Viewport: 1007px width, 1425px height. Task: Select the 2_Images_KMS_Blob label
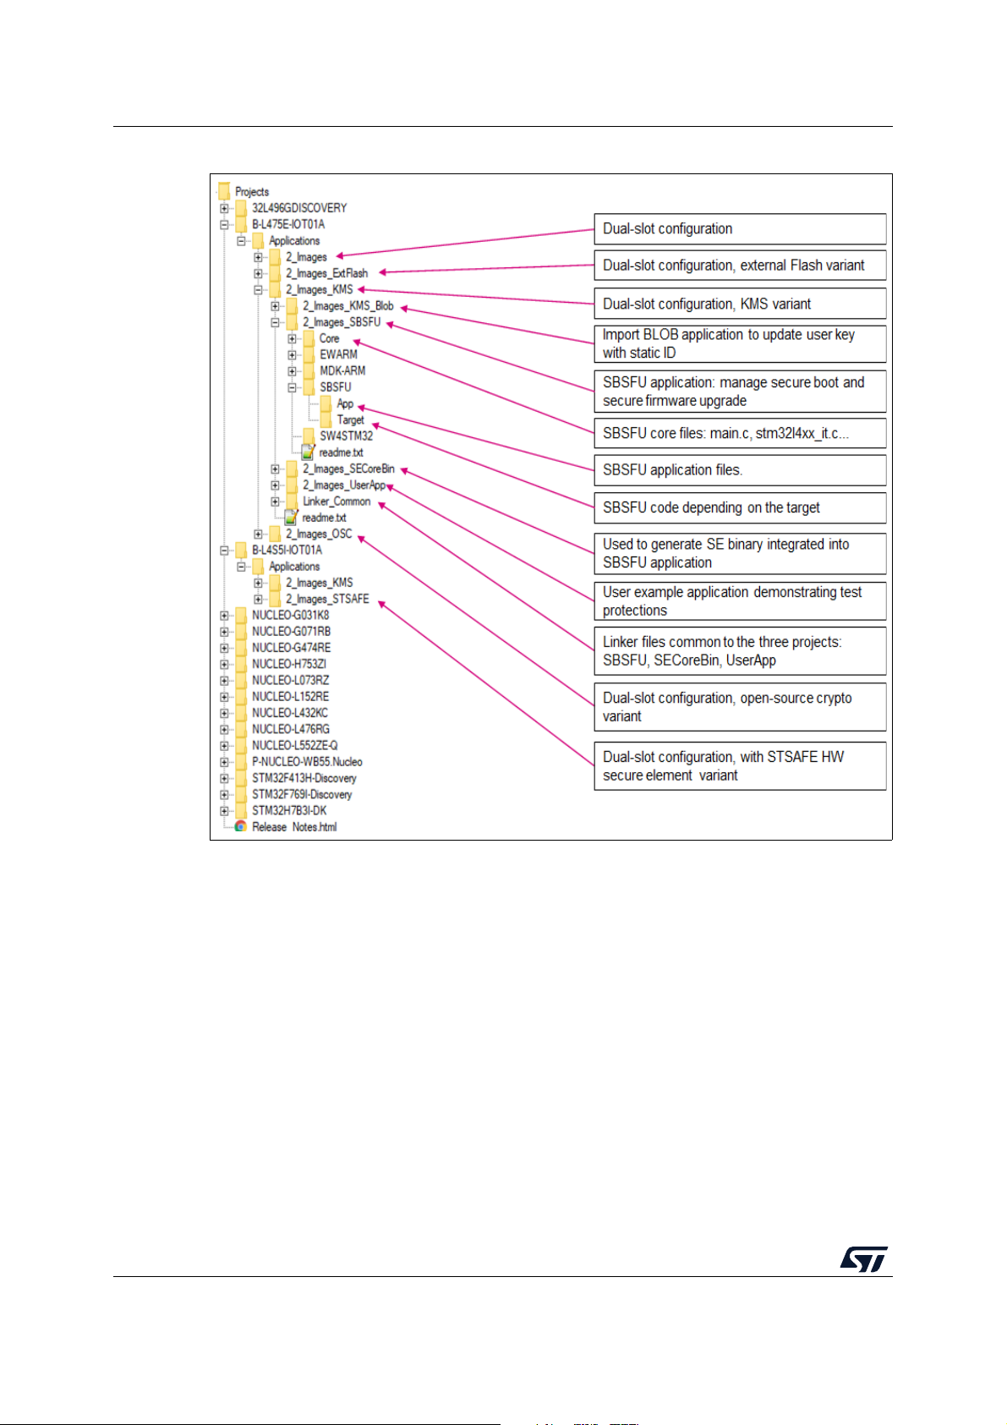click(348, 306)
